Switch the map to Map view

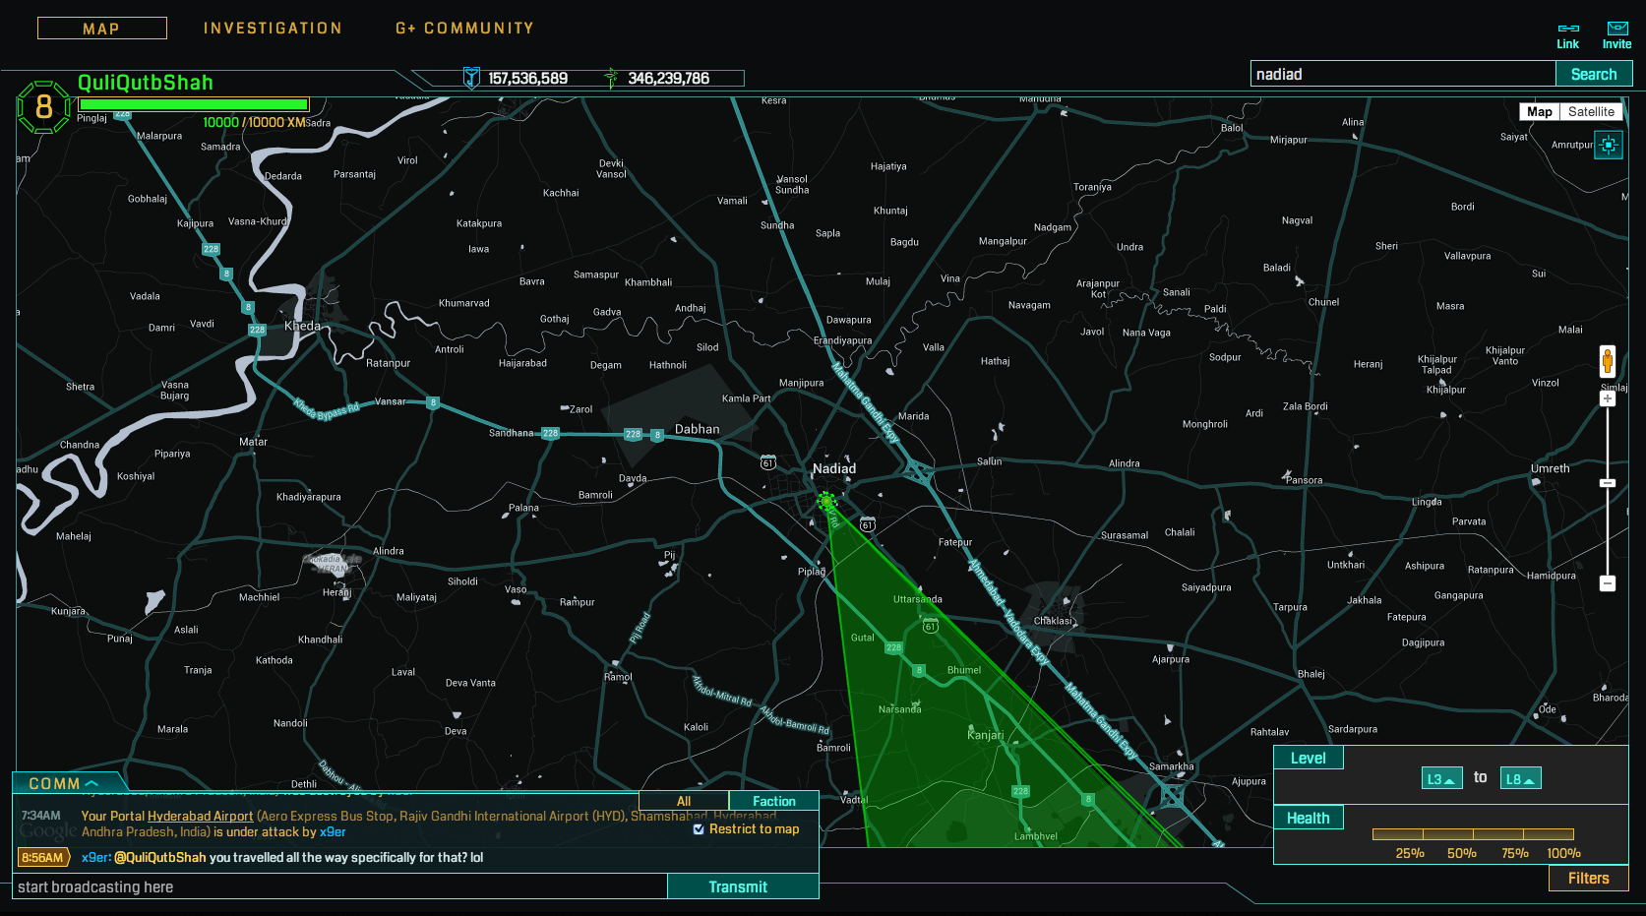click(x=1540, y=112)
